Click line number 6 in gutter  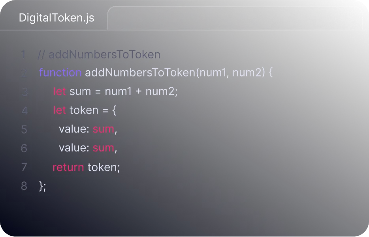click(x=24, y=148)
